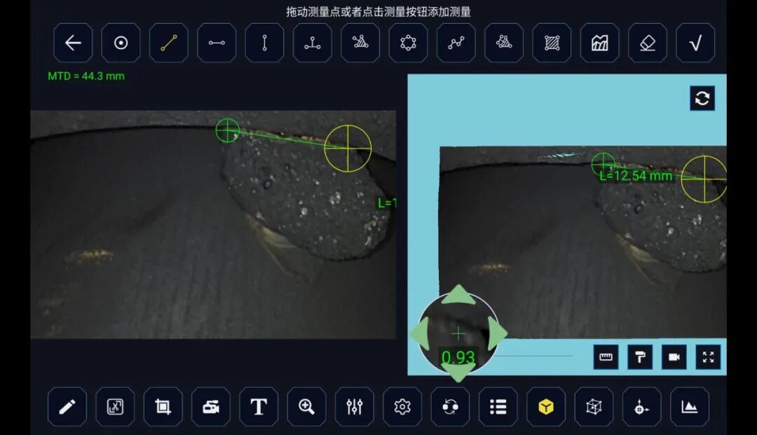Screen dimensions: 757x435
Task: Expand the 3D view to fullscreen
Action: [x=708, y=357]
